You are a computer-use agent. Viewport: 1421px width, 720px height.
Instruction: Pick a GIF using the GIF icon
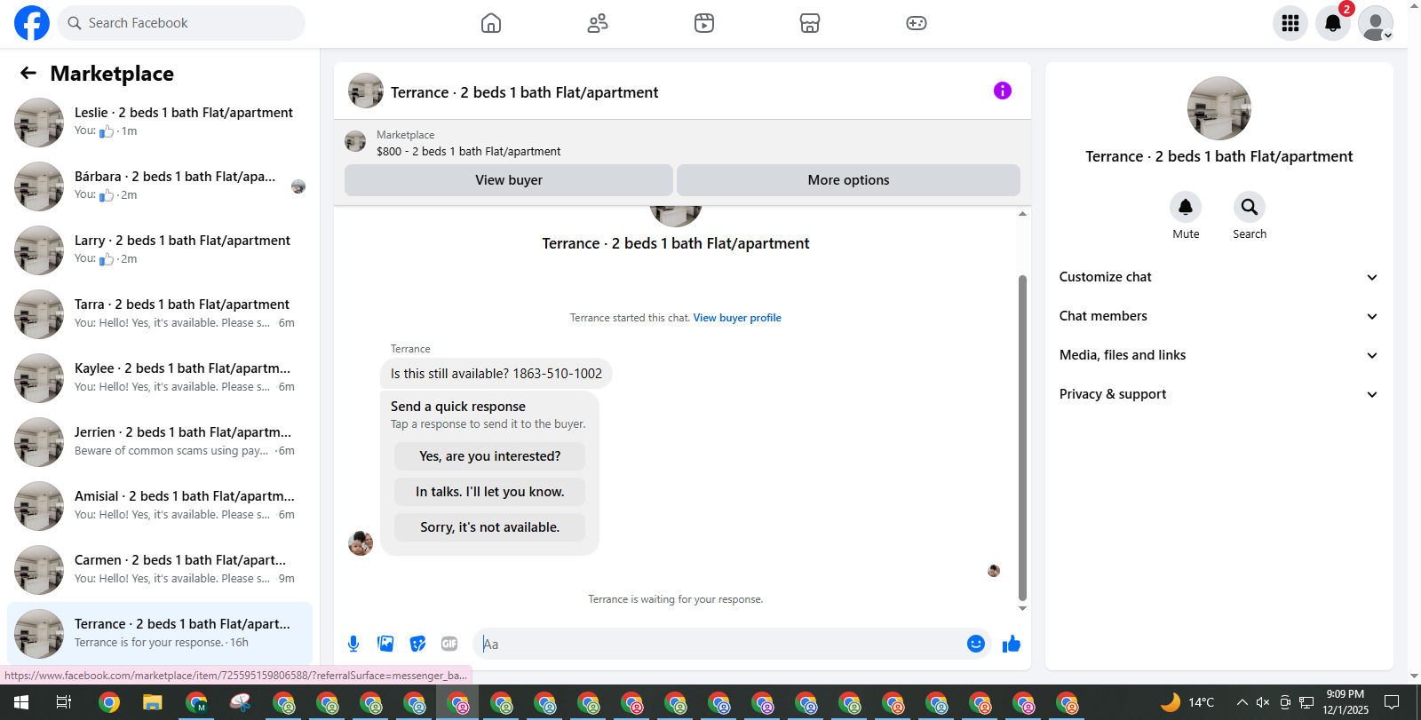click(449, 644)
